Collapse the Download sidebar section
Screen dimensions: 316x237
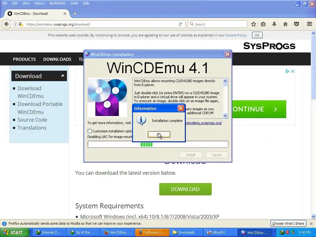[x=63, y=76]
